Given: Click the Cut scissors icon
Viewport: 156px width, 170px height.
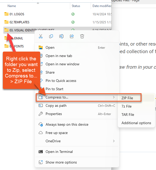Looking at the screenshot, I should pyautogui.click(x=40, y=37).
